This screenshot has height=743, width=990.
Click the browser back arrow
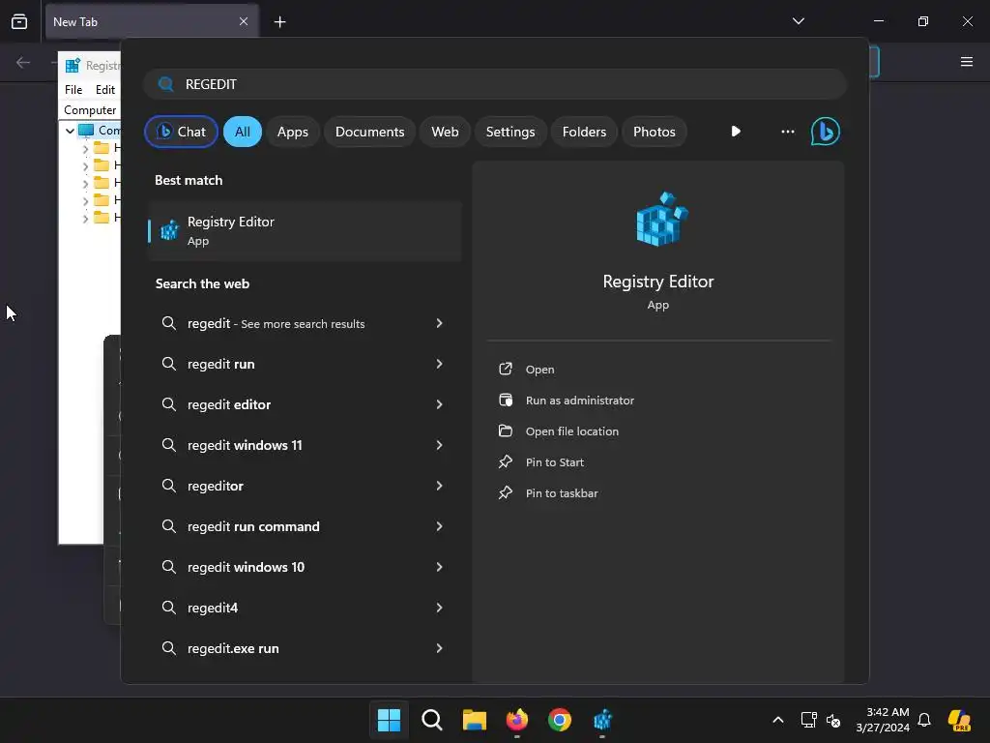pos(23,62)
